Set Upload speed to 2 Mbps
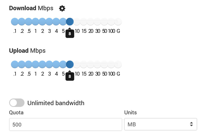Image resolution: width=207 pixels, height=140 pixels. point(42,64)
